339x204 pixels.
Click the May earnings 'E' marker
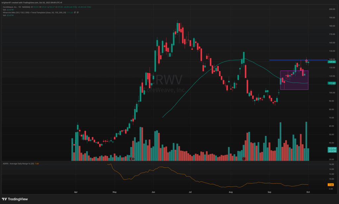pos(133,159)
